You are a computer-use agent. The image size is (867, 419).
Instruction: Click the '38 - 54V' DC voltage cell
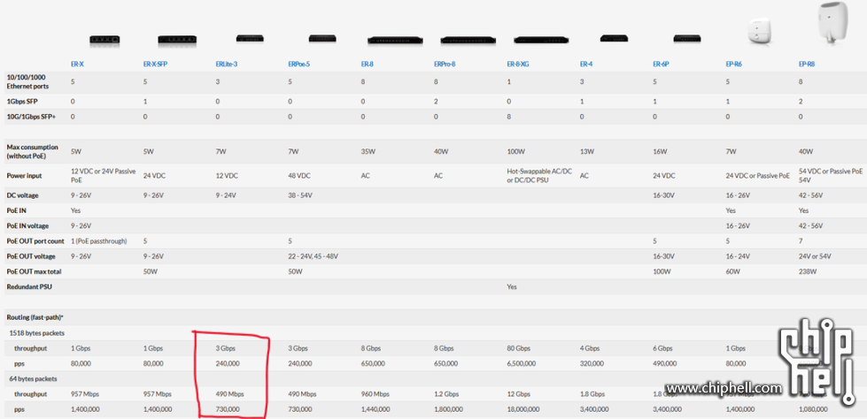coord(299,195)
